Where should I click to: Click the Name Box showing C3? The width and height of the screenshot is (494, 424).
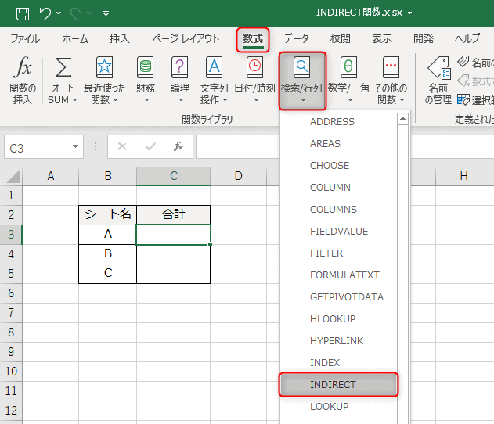coord(44,147)
